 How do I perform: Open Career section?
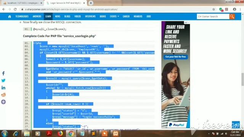(x=126, y=16)
